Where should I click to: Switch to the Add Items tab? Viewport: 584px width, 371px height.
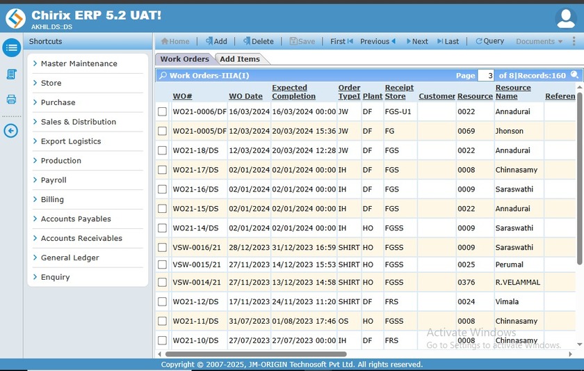point(240,59)
